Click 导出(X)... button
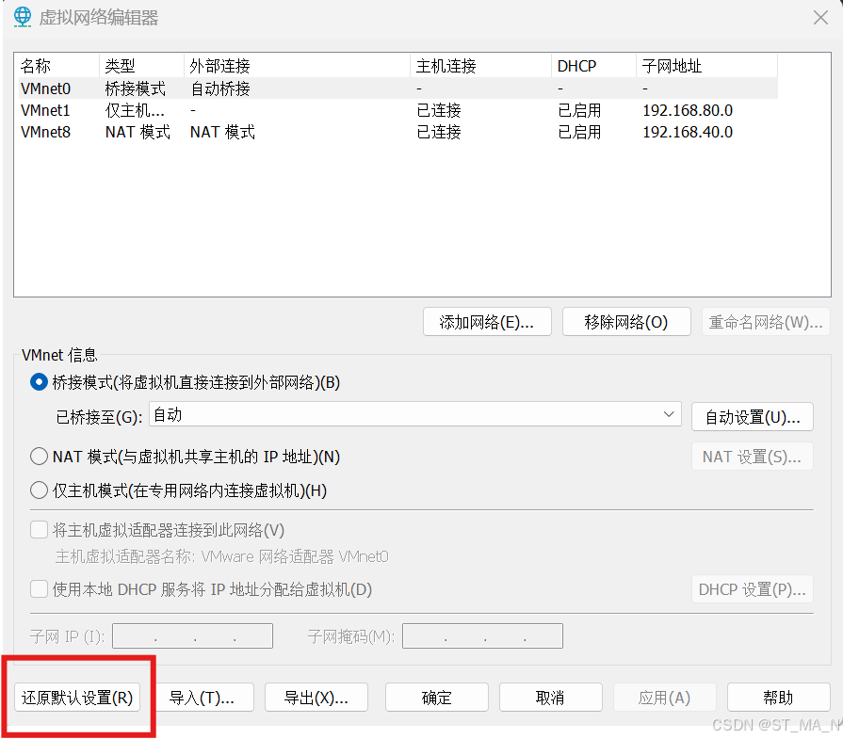The height and width of the screenshot is (739, 843). coord(316,697)
